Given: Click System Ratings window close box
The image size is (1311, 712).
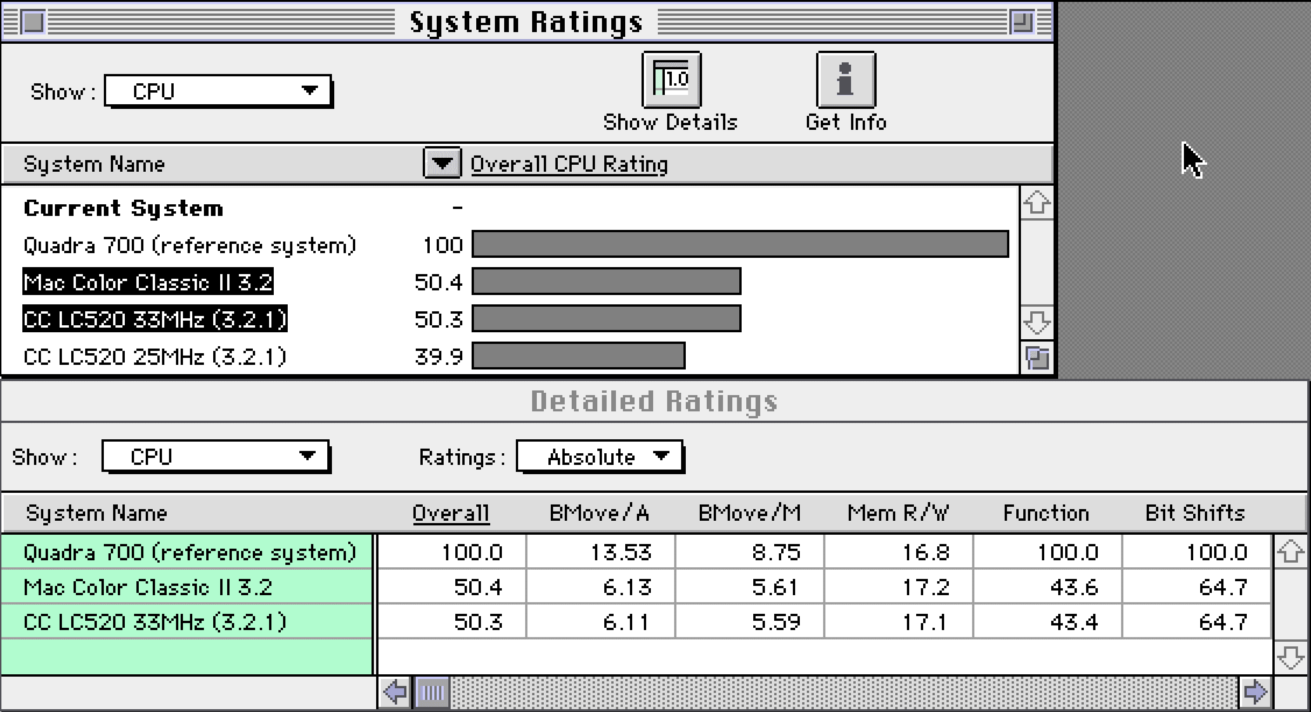Looking at the screenshot, I should click(x=34, y=22).
